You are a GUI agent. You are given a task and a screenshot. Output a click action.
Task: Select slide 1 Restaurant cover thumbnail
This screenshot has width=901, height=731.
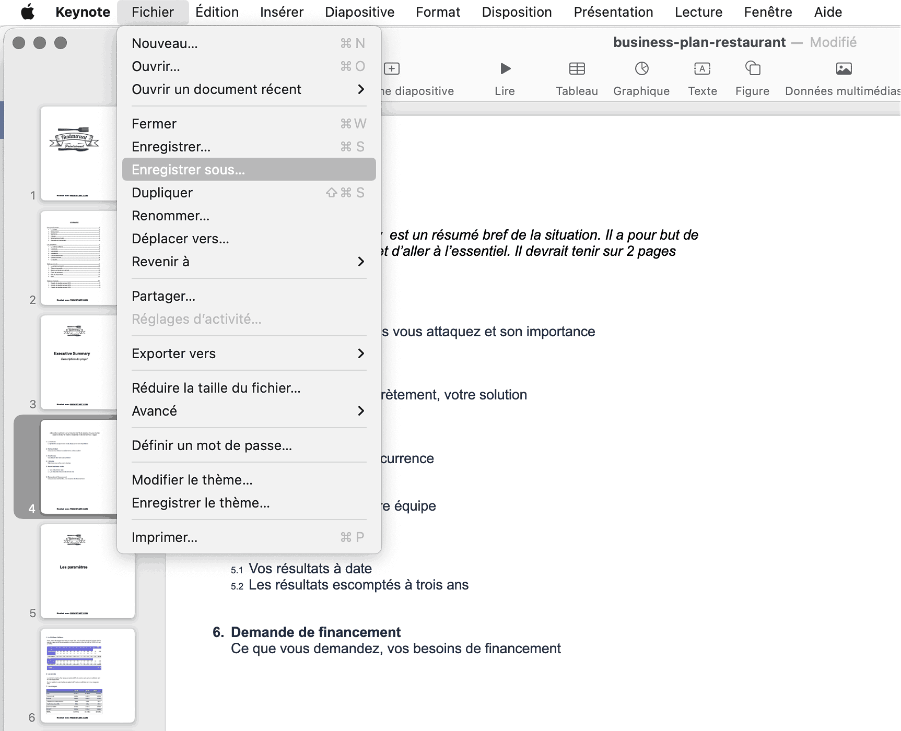(x=78, y=154)
